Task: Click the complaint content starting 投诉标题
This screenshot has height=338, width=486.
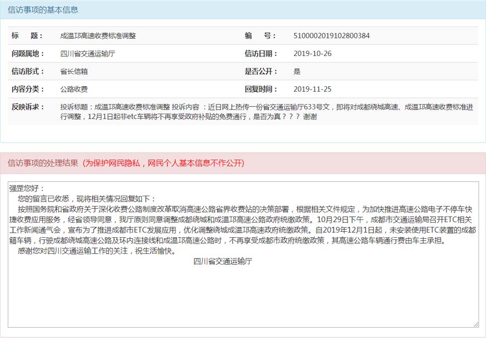Action: pos(267,112)
